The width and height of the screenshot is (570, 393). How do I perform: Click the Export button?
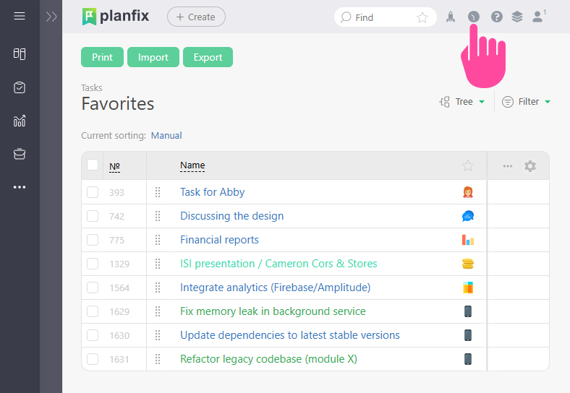pyautogui.click(x=208, y=58)
